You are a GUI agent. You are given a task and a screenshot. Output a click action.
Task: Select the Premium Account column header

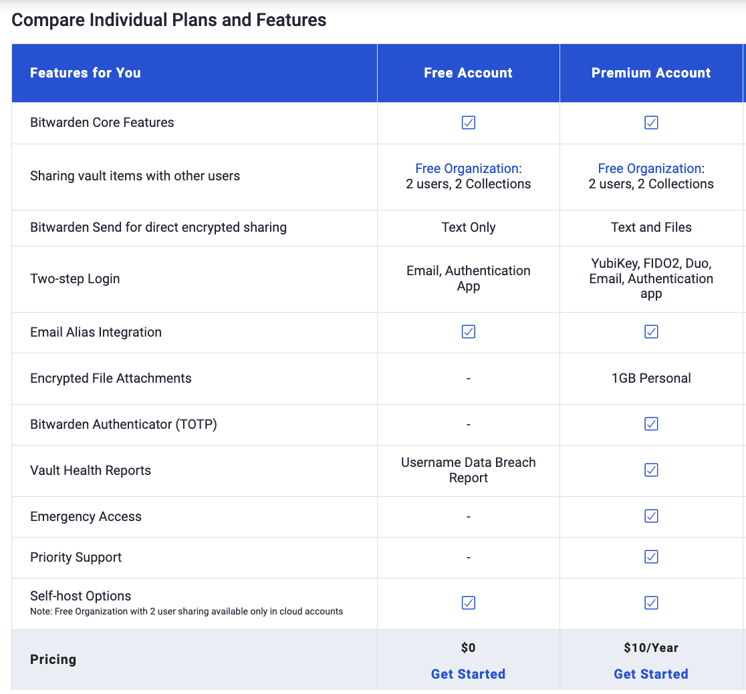(651, 73)
